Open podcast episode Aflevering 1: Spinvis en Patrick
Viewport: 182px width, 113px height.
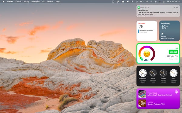coord(160,95)
